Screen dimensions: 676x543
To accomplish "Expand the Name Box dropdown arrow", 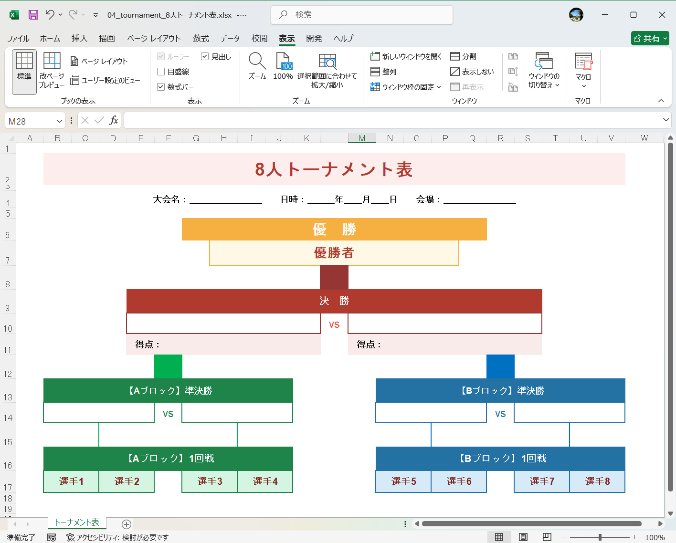I will [x=59, y=120].
